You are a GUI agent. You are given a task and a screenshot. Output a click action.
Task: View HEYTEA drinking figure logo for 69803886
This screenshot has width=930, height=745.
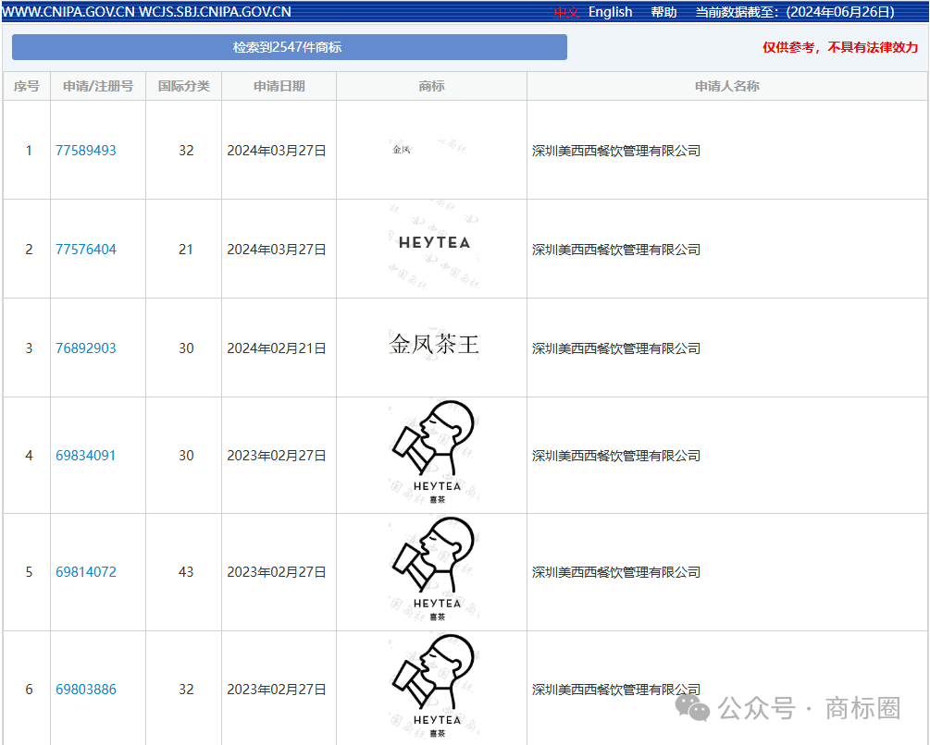tap(434, 687)
